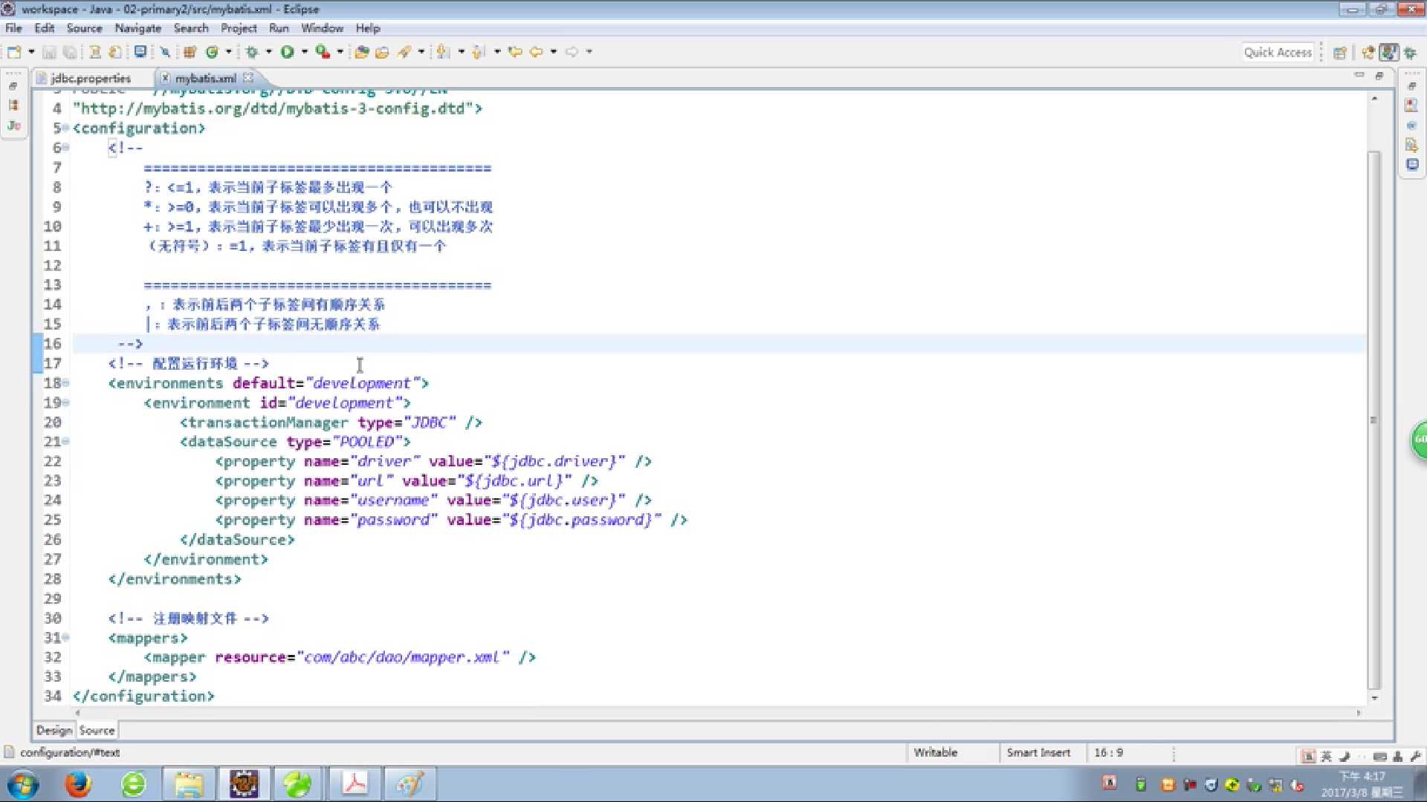Click the Save toolbar icon
Viewport: 1427px width, 802px height.
49,52
